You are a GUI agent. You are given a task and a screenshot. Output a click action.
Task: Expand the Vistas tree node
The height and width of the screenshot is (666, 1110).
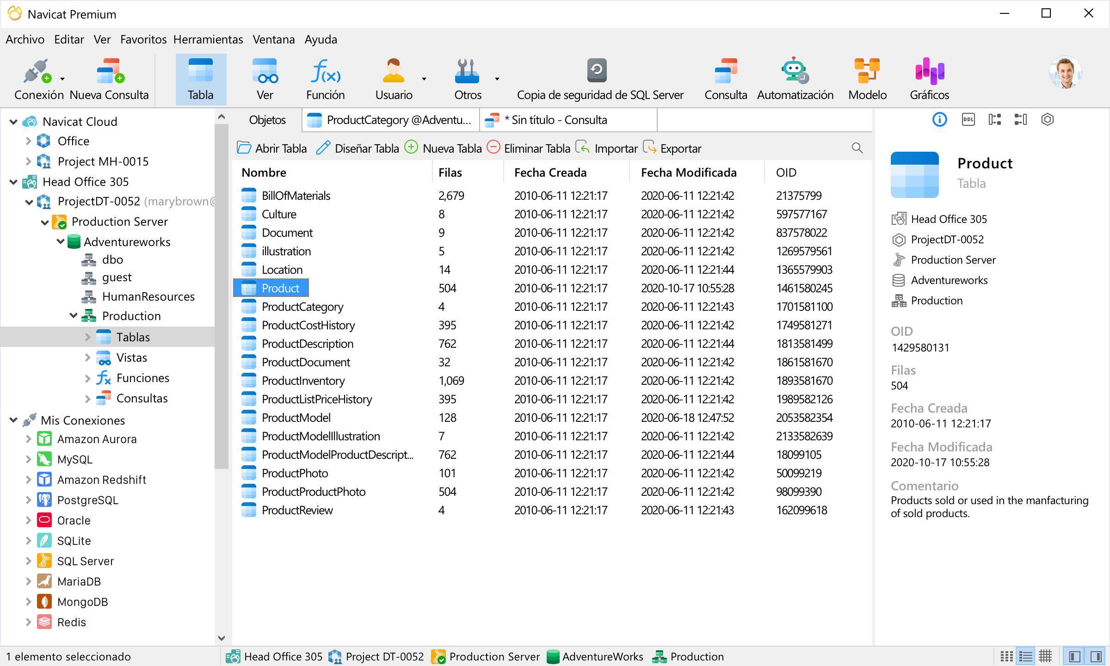click(x=88, y=358)
